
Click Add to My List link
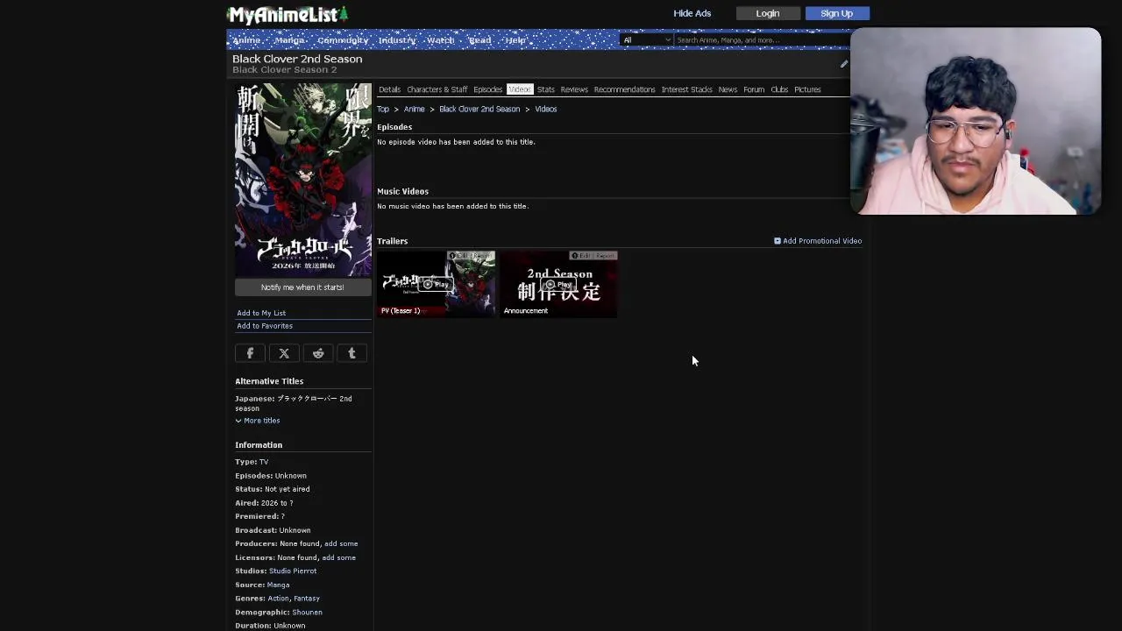pyautogui.click(x=261, y=313)
